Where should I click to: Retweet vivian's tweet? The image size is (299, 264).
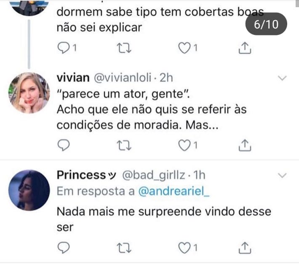123,145
